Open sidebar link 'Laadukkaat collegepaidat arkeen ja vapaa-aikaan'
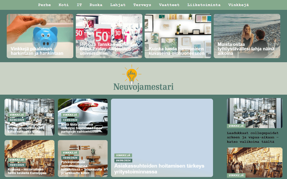This screenshot has width=287, height=179. tap(253, 137)
